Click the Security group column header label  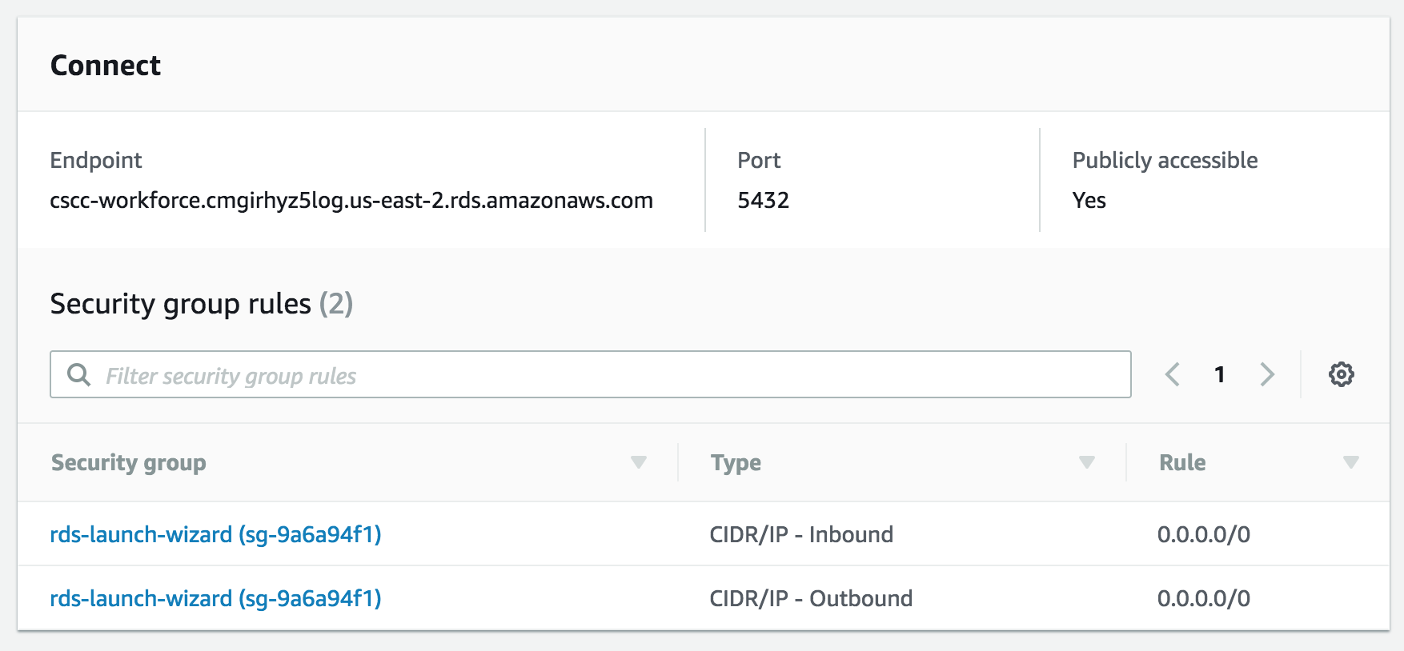tap(129, 463)
